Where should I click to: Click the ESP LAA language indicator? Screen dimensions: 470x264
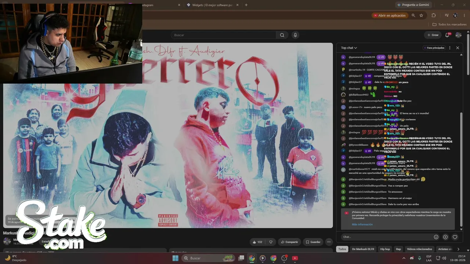tap(429, 258)
